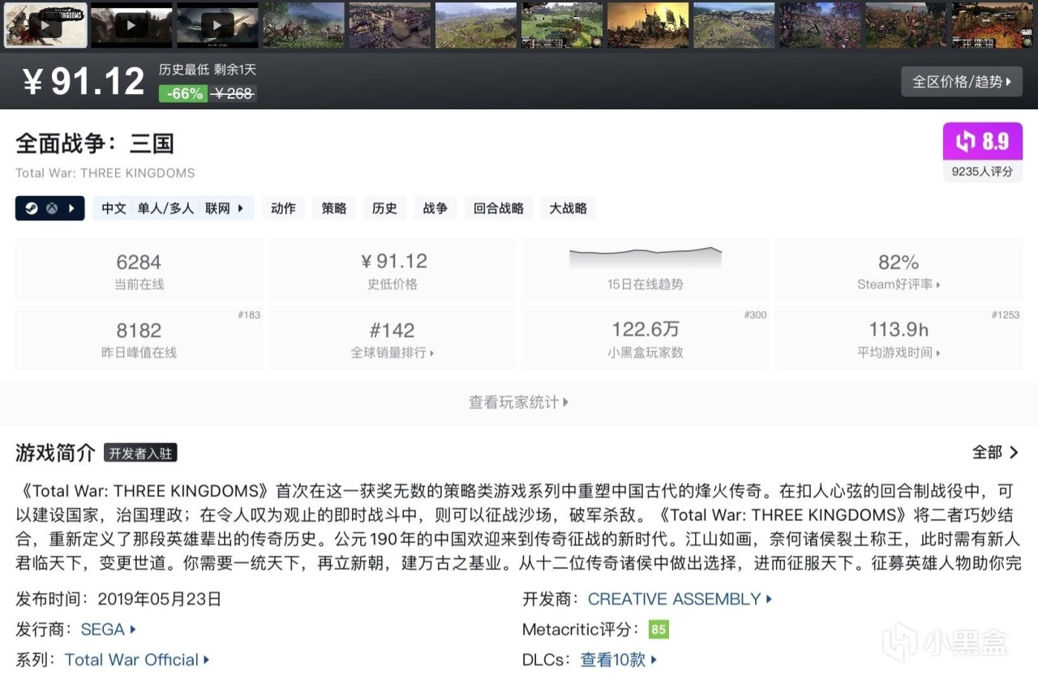Click the 9235人评分 rating count
The image size is (1038, 679).
click(982, 171)
